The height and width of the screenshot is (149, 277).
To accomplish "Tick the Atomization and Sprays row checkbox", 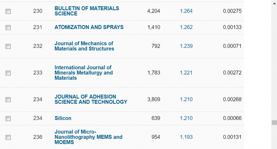I will (8, 27).
